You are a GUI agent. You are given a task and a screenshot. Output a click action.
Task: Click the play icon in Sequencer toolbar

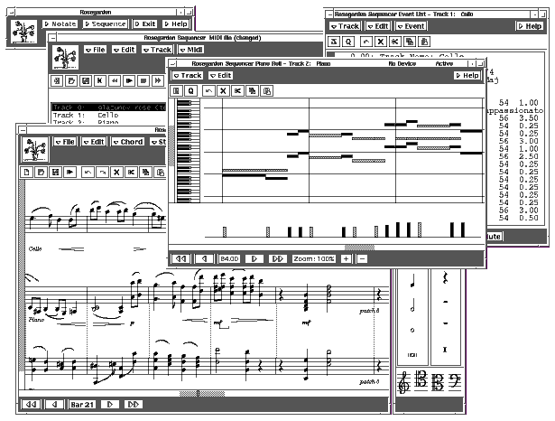pos(129,80)
